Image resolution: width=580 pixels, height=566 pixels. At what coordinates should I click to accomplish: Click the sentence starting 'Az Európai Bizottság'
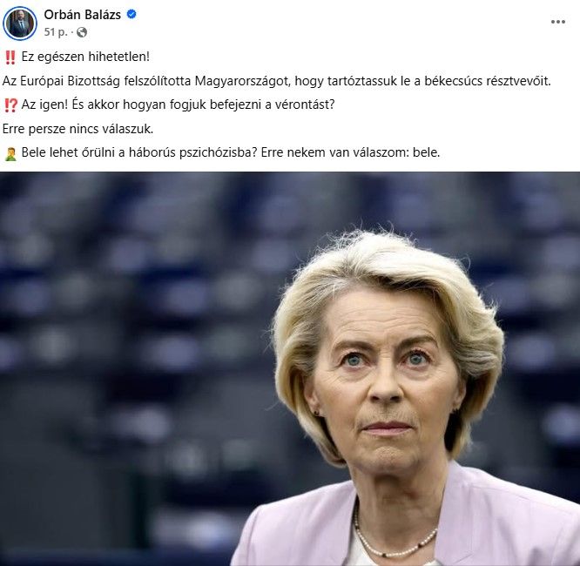point(276,81)
